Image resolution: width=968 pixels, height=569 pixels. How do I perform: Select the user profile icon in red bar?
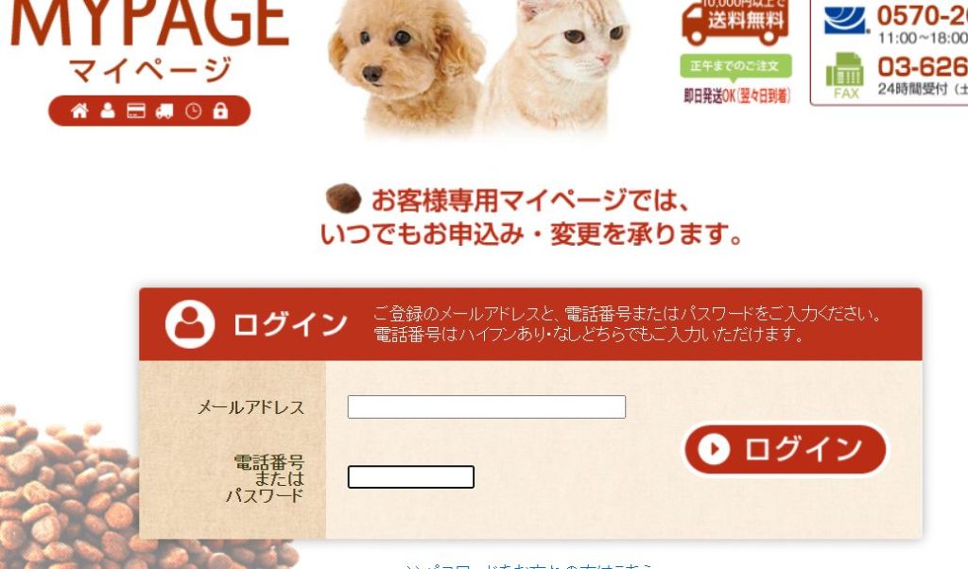(108, 112)
